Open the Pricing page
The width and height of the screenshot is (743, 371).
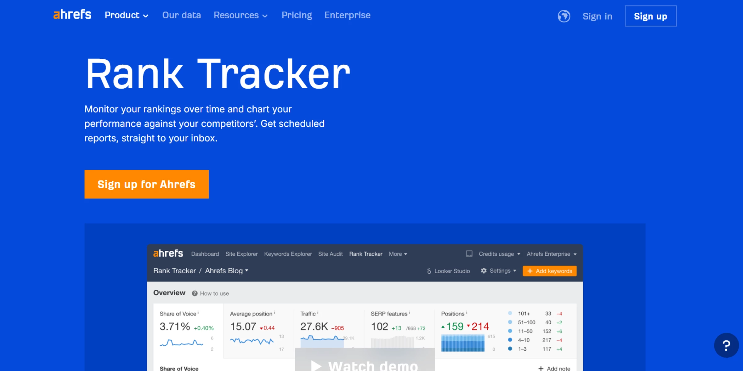[297, 15]
